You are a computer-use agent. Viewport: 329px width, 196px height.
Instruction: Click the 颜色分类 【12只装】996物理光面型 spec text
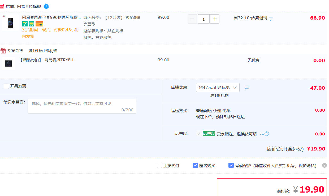112,21
